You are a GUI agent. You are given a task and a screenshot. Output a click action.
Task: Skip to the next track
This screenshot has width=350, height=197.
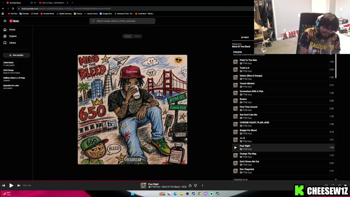19,186
